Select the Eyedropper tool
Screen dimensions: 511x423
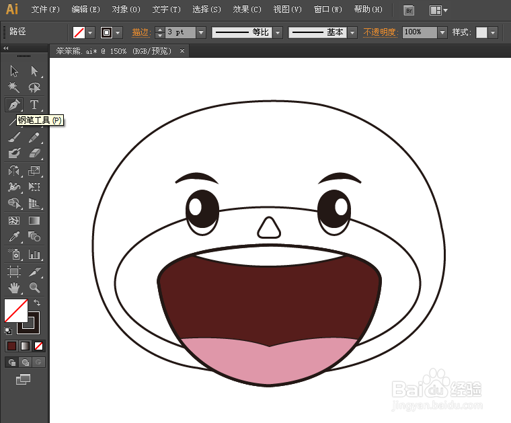click(14, 236)
